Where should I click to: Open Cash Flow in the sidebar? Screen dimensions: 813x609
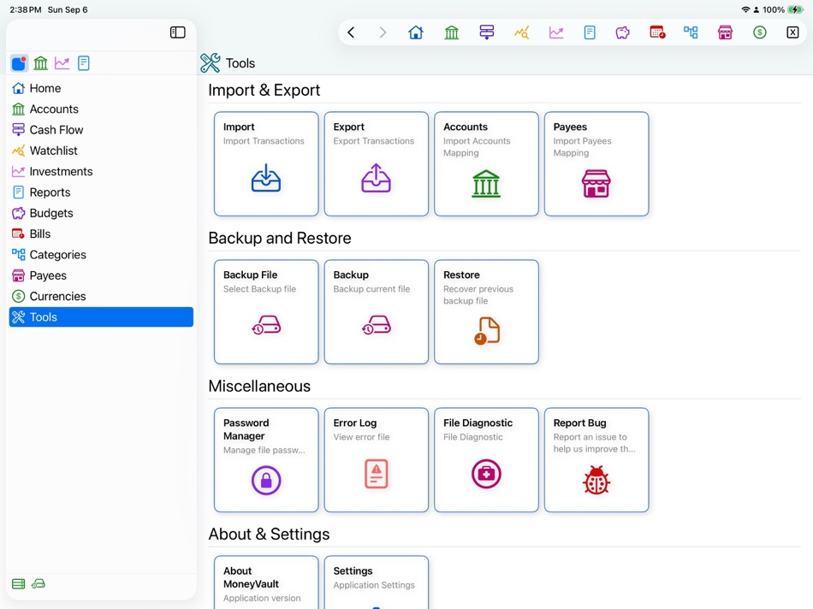click(x=101, y=129)
